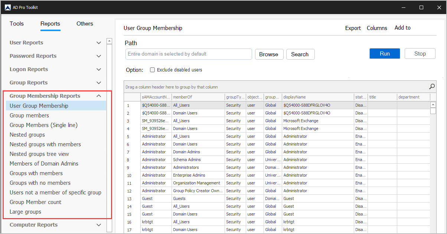Sort by the memberOf column header
Screen dimensions: 447x234
[198, 97]
